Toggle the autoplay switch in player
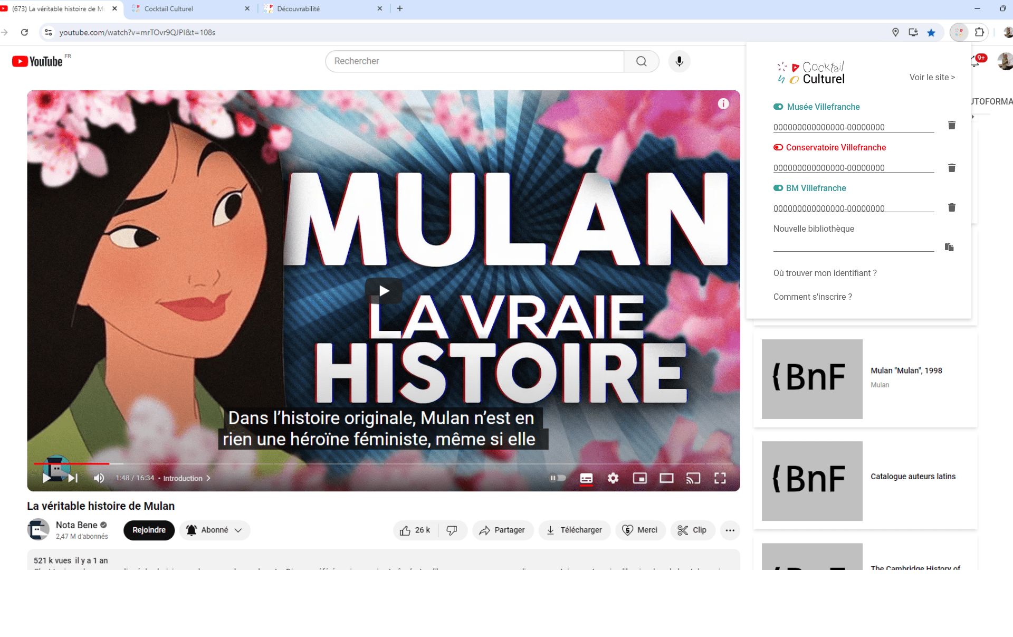 point(558,478)
